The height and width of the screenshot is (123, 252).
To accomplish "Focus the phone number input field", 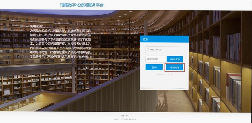I will click(x=164, y=50).
